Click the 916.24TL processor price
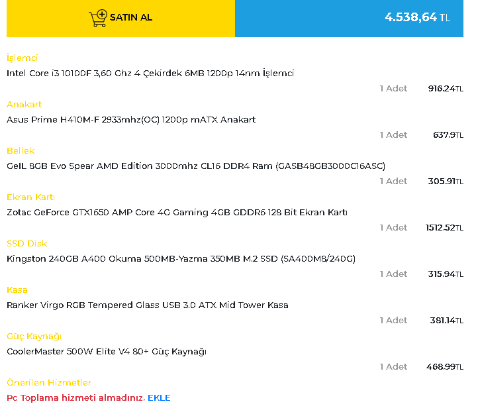 click(x=446, y=89)
